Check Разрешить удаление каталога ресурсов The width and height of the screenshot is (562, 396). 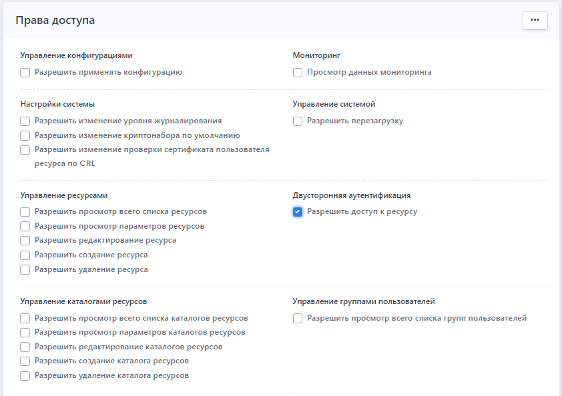25,376
